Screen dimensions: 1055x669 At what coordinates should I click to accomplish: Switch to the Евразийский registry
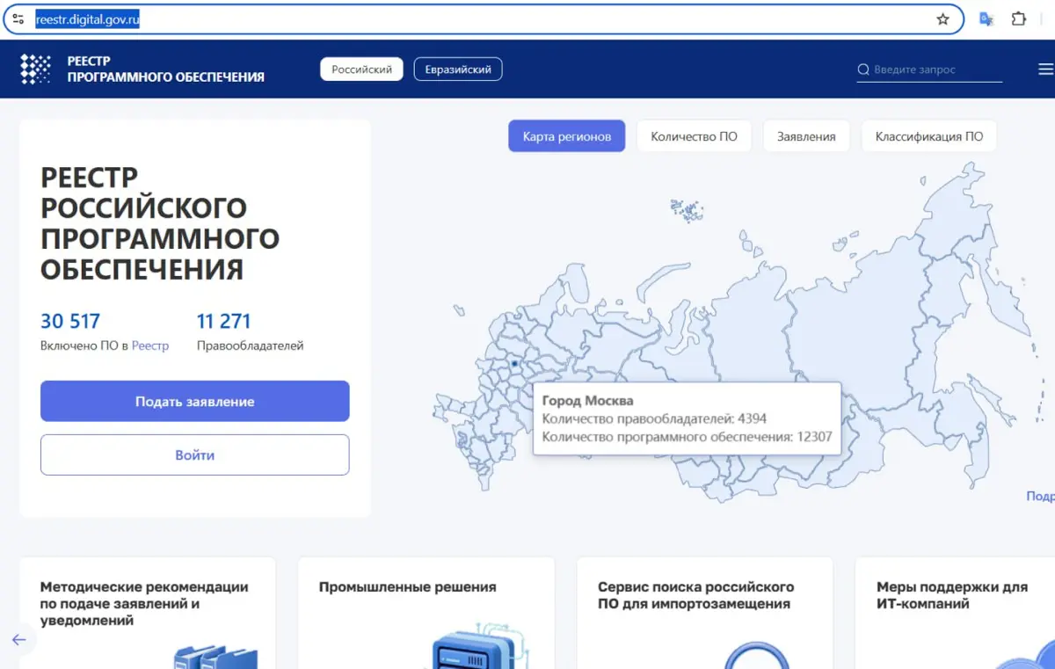458,69
